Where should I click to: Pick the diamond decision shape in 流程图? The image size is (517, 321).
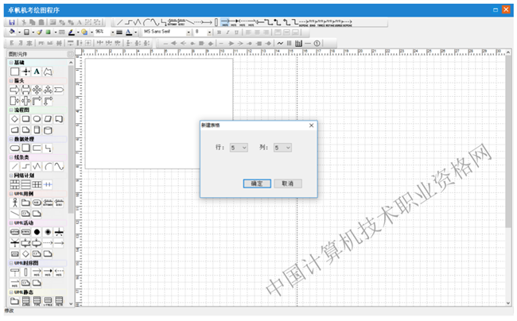pos(14,118)
